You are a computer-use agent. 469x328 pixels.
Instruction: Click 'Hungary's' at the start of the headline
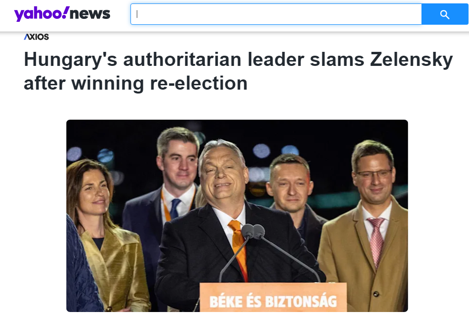(x=71, y=60)
